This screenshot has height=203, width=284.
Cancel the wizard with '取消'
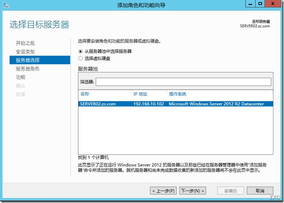[260, 191]
